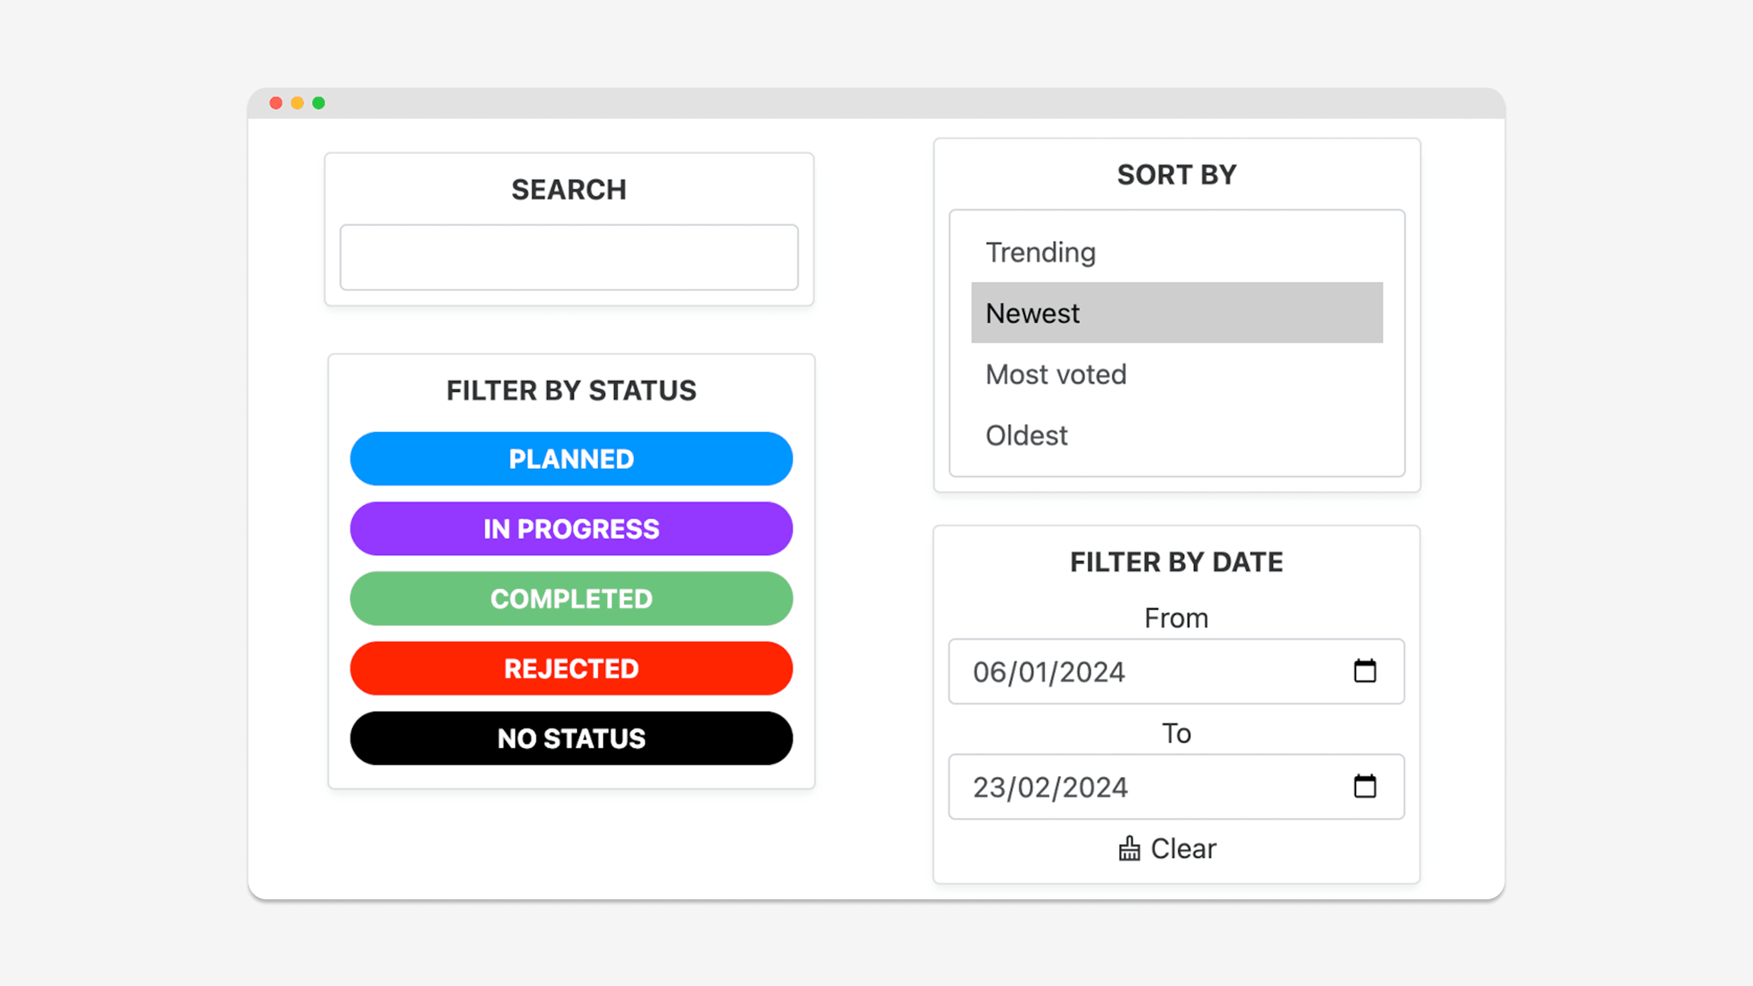This screenshot has height=986, width=1753.
Task: Toggle the No Status filter
Action: click(571, 738)
